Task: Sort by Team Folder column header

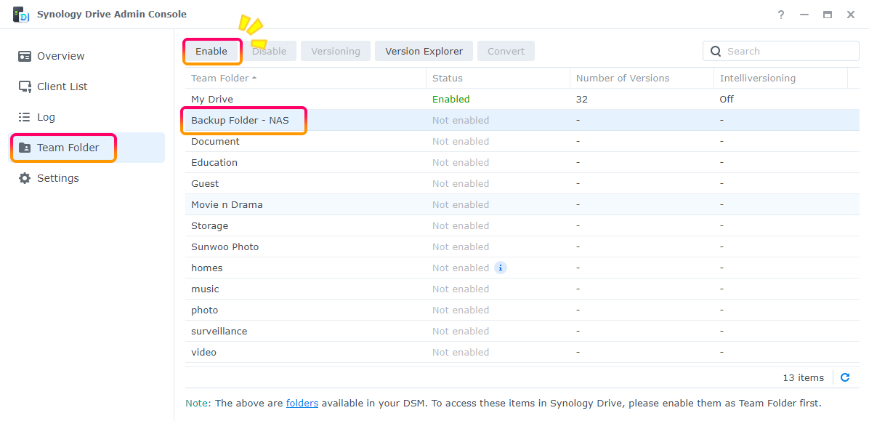Action: (x=305, y=79)
